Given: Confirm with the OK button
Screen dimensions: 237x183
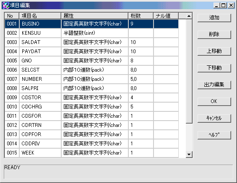Looking at the screenshot, I should tap(214, 101).
